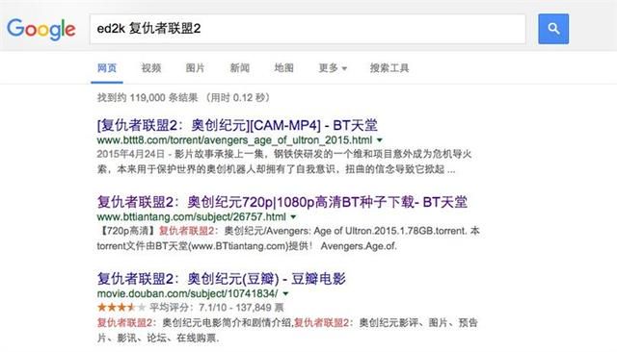Screen dimensions: 617x352
Task: Switch to the 视频 tab
Action: tap(151, 68)
